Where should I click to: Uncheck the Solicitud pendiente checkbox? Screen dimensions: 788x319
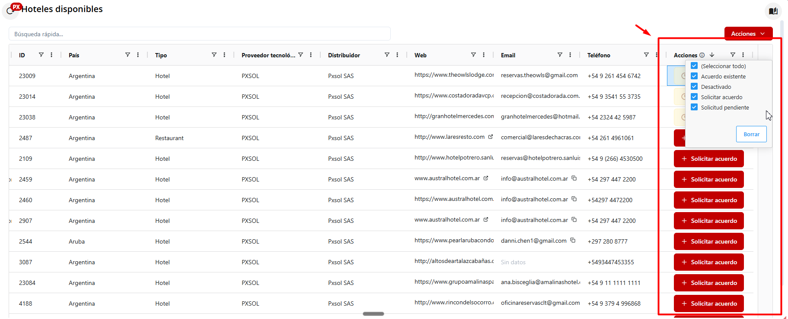tap(694, 107)
